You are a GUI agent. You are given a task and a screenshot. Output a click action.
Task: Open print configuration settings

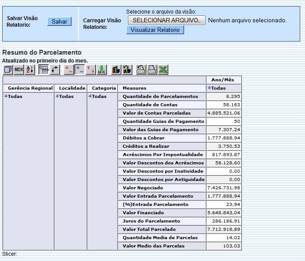(141, 70)
